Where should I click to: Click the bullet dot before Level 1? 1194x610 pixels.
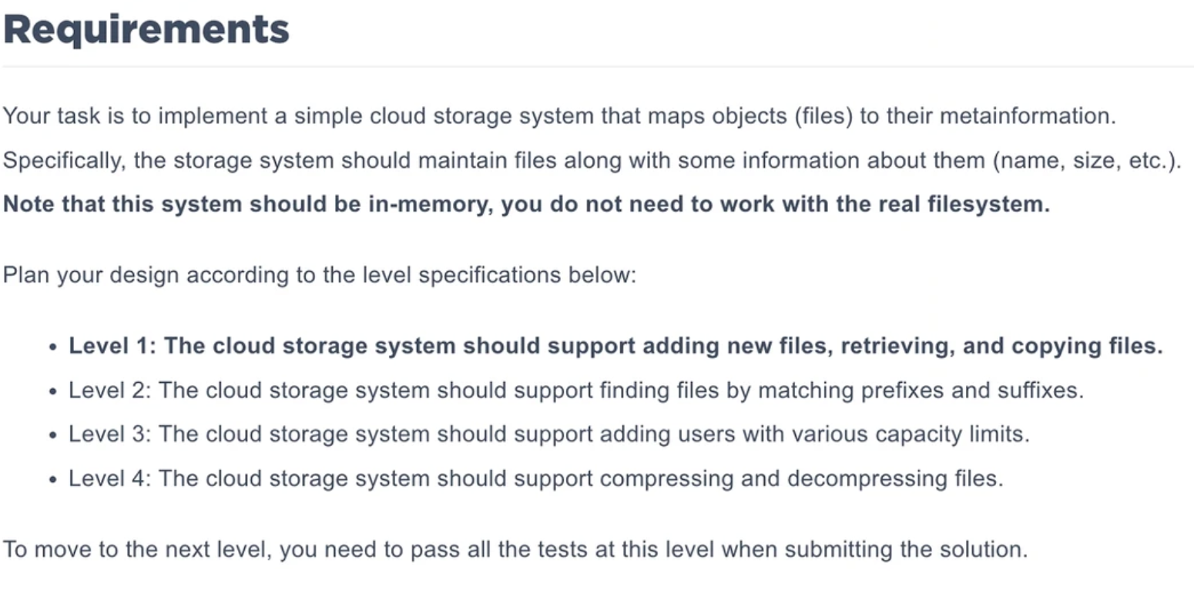pos(52,347)
